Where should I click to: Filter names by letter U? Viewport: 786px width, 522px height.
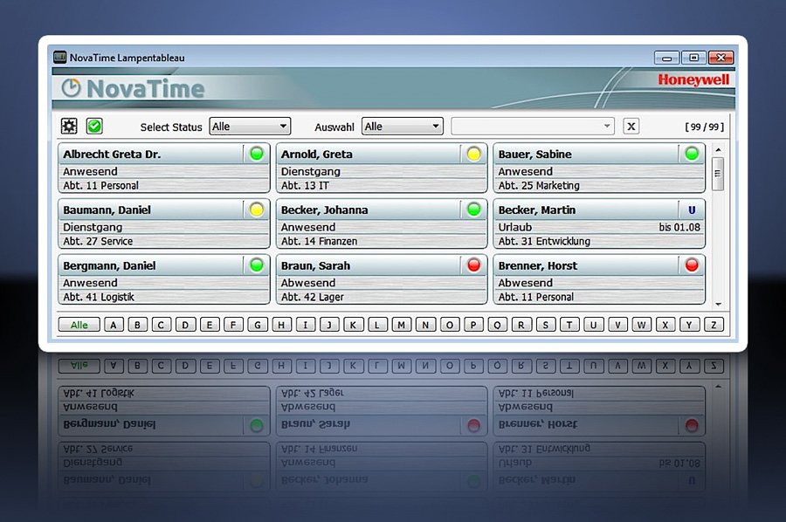(x=594, y=325)
